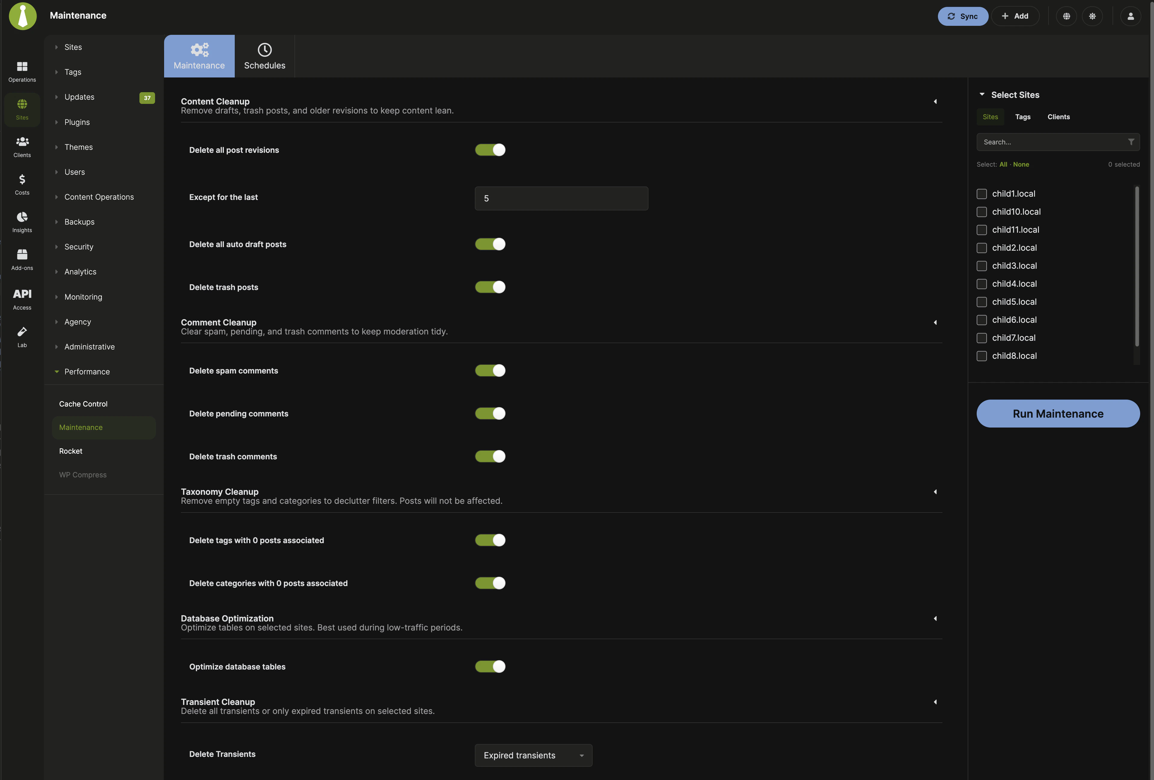Disable Delete all post revisions
This screenshot has height=780, width=1154.
[490, 150]
